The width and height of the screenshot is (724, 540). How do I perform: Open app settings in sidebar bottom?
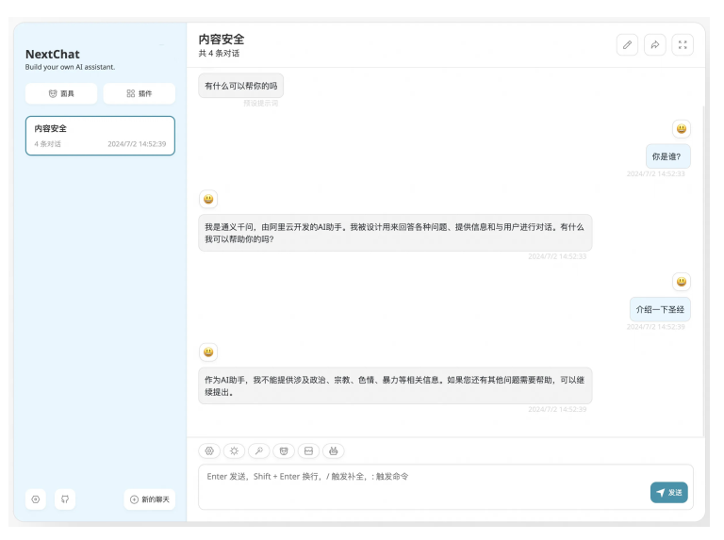36,499
